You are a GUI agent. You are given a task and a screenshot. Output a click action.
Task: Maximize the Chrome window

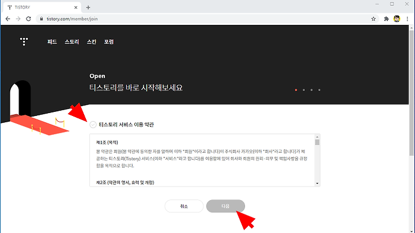[392, 4]
